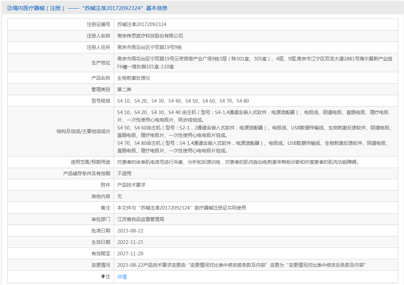The width and height of the screenshot is (404, 285).
Task: Click the 生效日期 label
Action: tap(101, 242)
